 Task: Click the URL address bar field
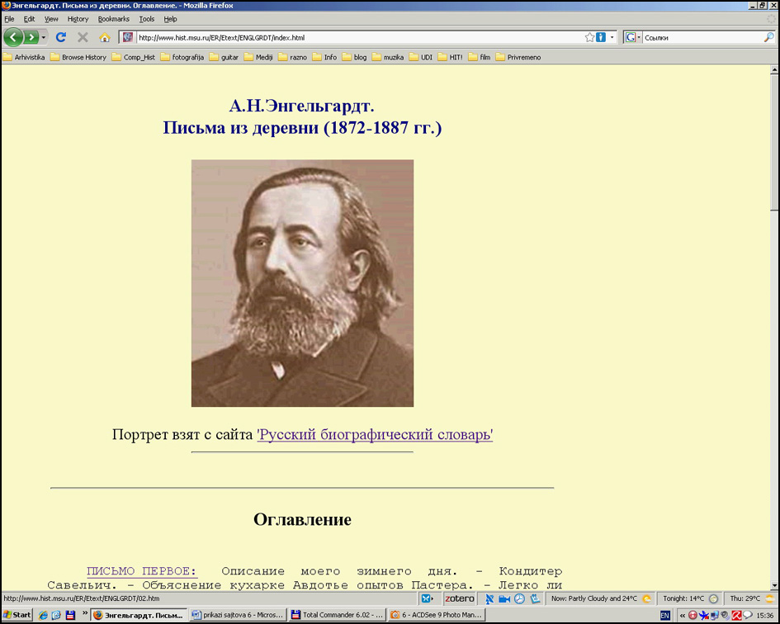click(355, 37)
